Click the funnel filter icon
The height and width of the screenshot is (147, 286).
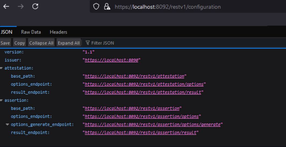87,43
